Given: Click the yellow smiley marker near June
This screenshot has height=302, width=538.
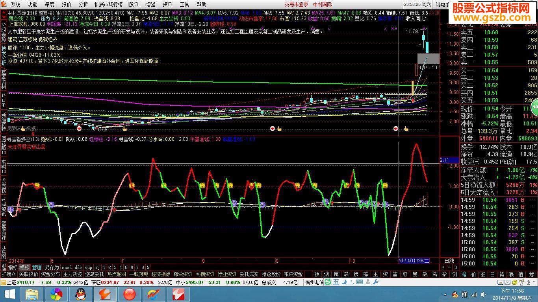Looking at the screenshot, I should coord(37,185).
